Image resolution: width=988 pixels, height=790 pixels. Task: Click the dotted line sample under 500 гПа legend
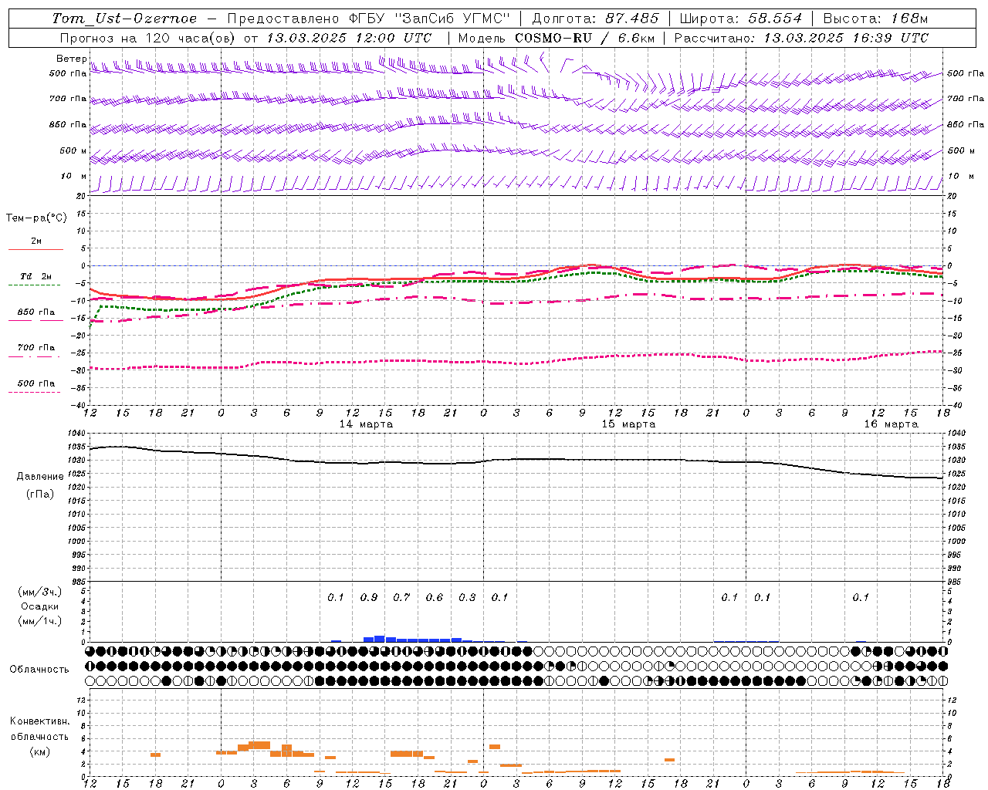34,392
